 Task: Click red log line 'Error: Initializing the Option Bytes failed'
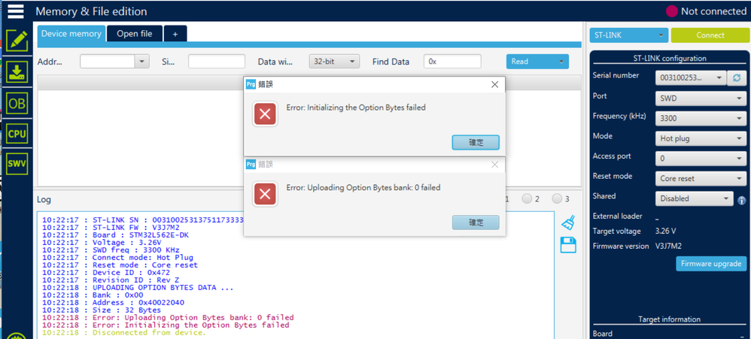point(166,325)
